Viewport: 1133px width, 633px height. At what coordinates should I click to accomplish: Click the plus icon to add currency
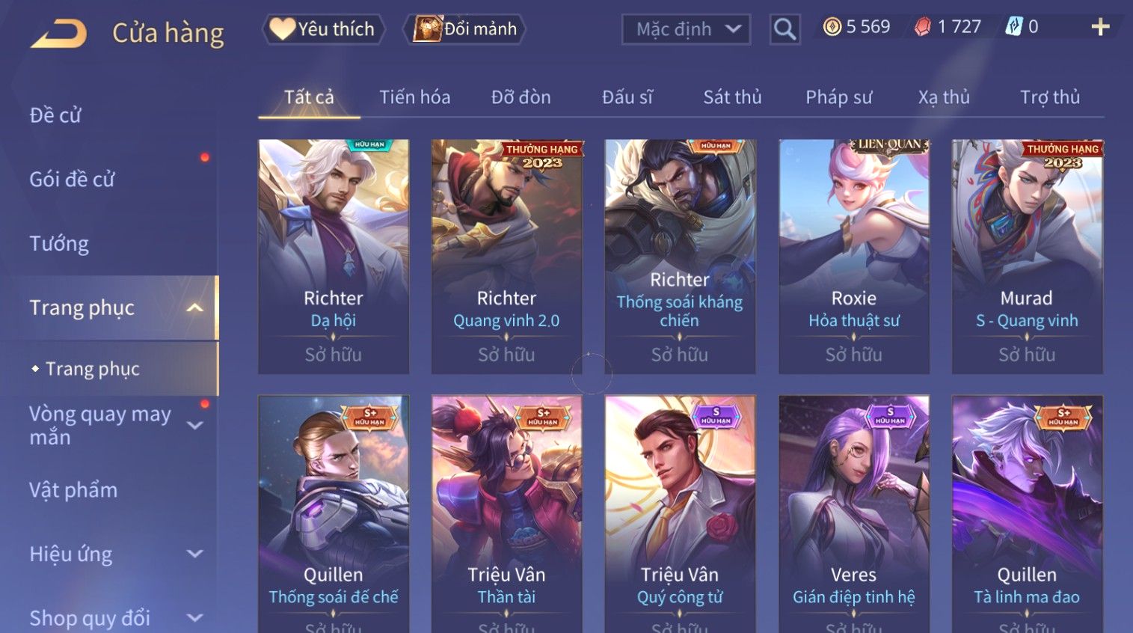coord(1100,28)
